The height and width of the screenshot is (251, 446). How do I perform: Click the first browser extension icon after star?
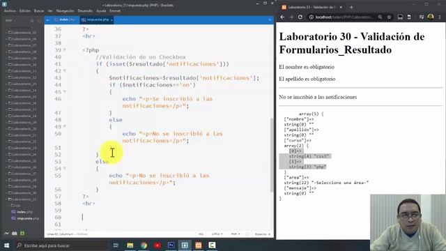coord(400,17)
